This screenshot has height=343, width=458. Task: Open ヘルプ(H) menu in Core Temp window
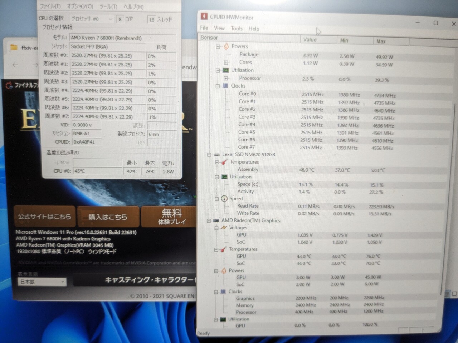tap(133, 6)
